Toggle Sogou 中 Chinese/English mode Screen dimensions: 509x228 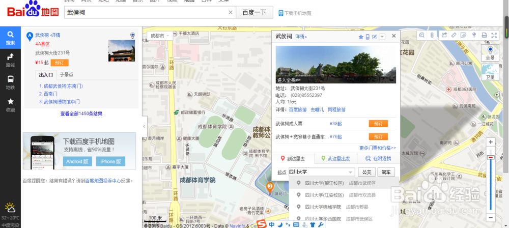click(272, 224)
